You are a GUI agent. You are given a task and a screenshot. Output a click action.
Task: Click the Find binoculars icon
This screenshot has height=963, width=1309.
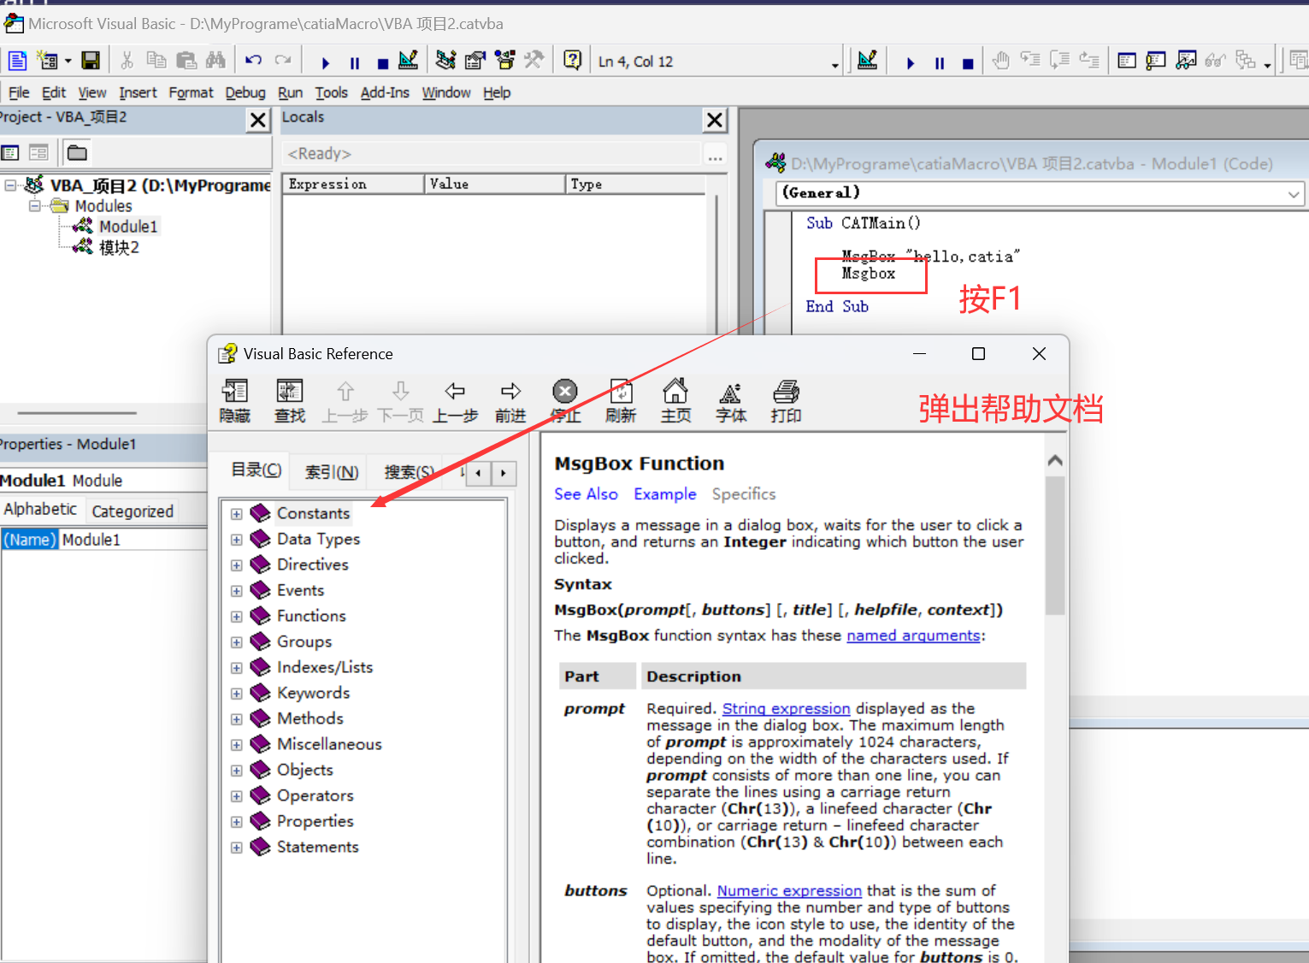tap(215, 61)
